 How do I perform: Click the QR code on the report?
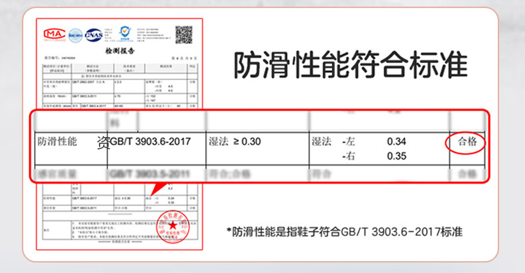[x=184, y=34]
